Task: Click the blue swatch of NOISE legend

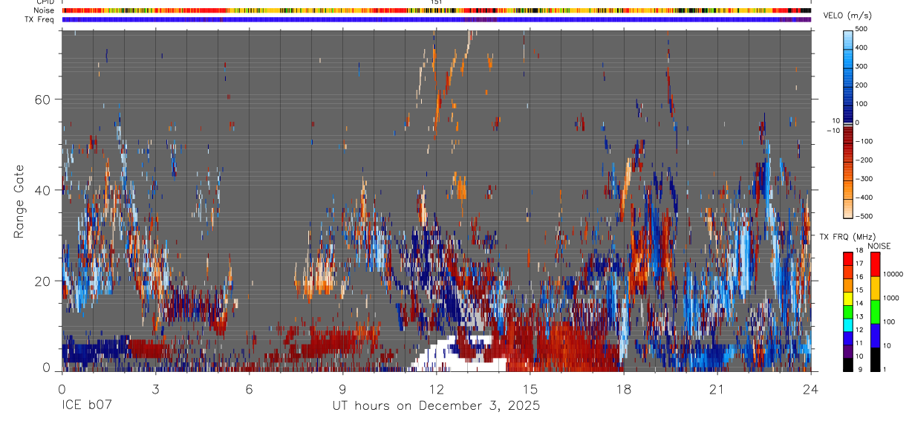Action: tap(875, 335)
